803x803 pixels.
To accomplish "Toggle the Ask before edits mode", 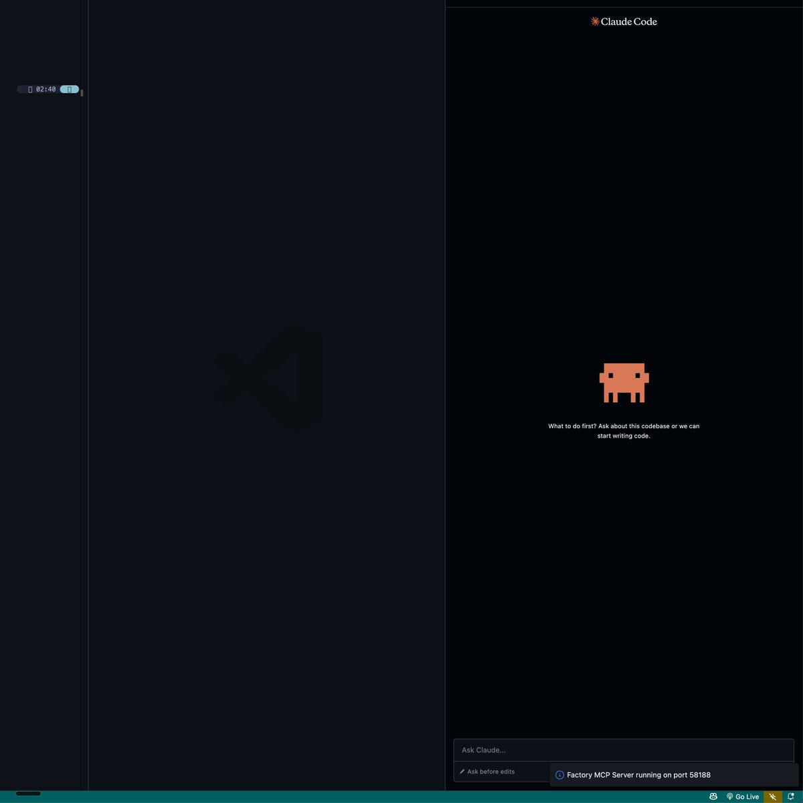I will (487, 772).
